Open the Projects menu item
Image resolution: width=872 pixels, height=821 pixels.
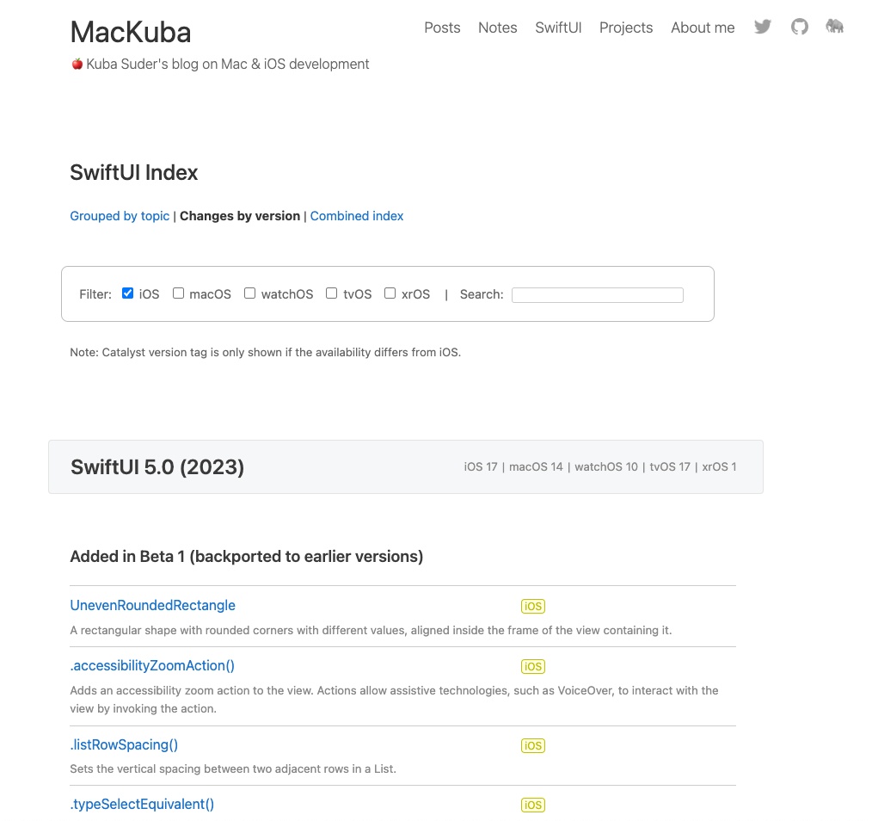625,28
